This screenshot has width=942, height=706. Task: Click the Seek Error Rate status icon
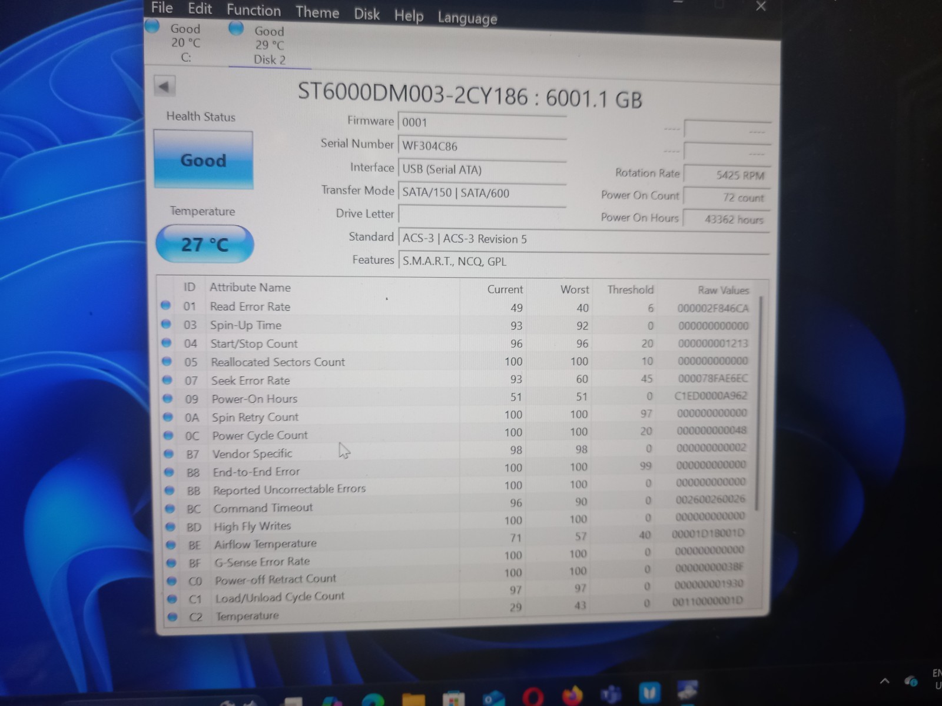pyautogui.click(x=167, y=379)
